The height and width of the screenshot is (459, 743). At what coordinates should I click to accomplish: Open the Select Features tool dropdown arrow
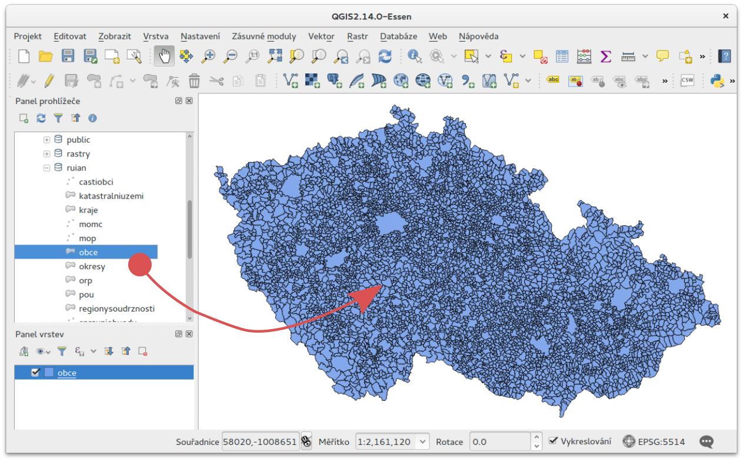click(x=488, y=56)
